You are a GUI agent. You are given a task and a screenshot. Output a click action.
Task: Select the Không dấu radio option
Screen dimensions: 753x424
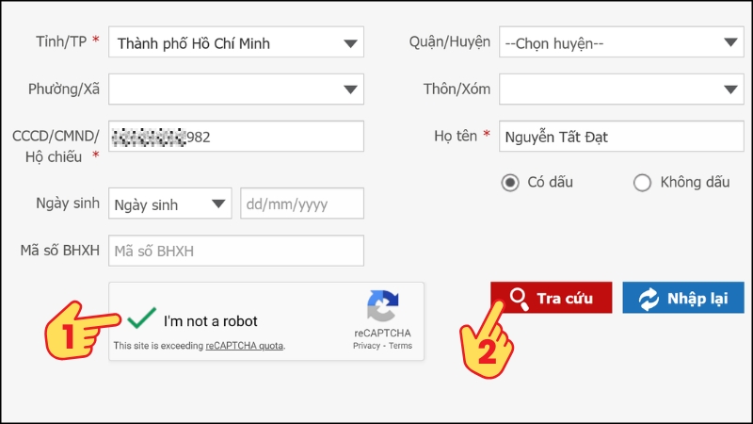[x=642, y=183]
